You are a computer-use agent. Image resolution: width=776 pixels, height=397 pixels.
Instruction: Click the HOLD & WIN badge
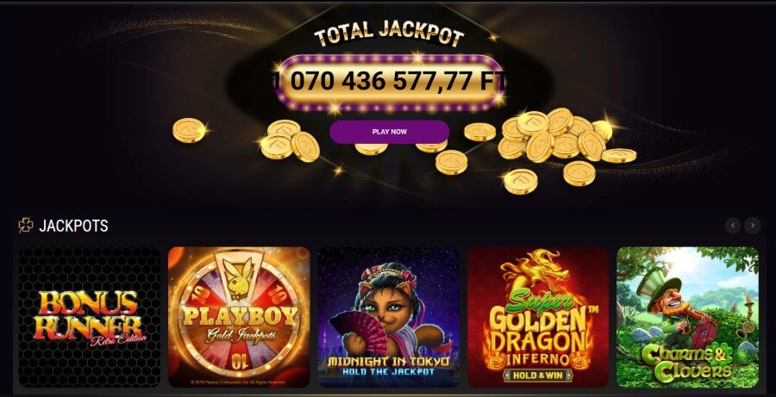(538, 375)
